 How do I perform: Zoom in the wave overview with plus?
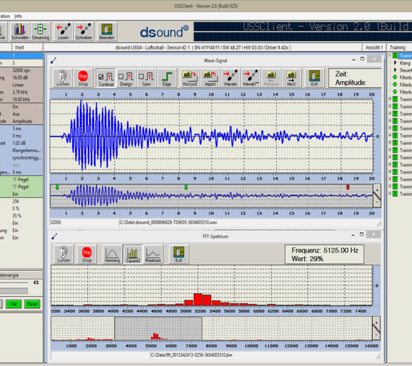377,190
